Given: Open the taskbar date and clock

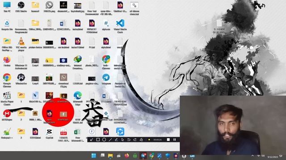Looking at the screenshot, I should click(273, 157).
